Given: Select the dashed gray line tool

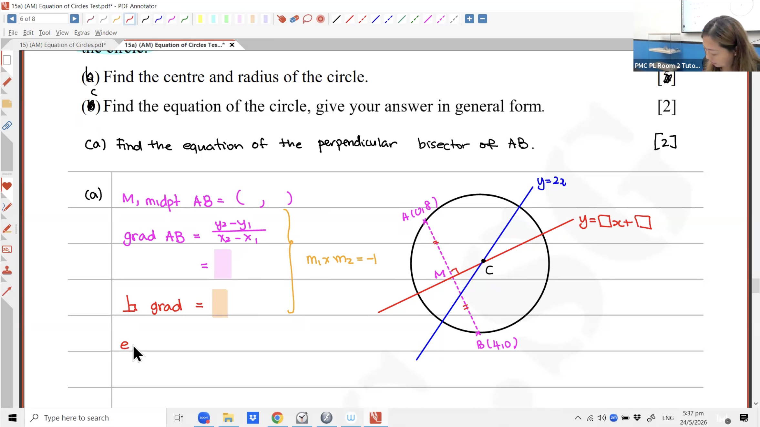Looking at the screenshot, I should (x=454, y=19).
